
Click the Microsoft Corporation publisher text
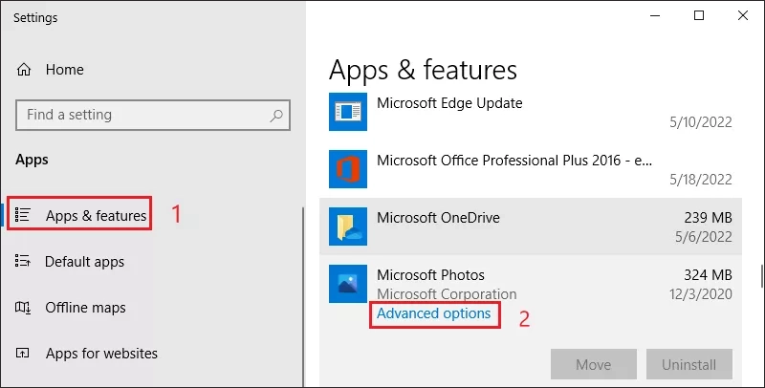pyautogui.click(x=447, y=294)
